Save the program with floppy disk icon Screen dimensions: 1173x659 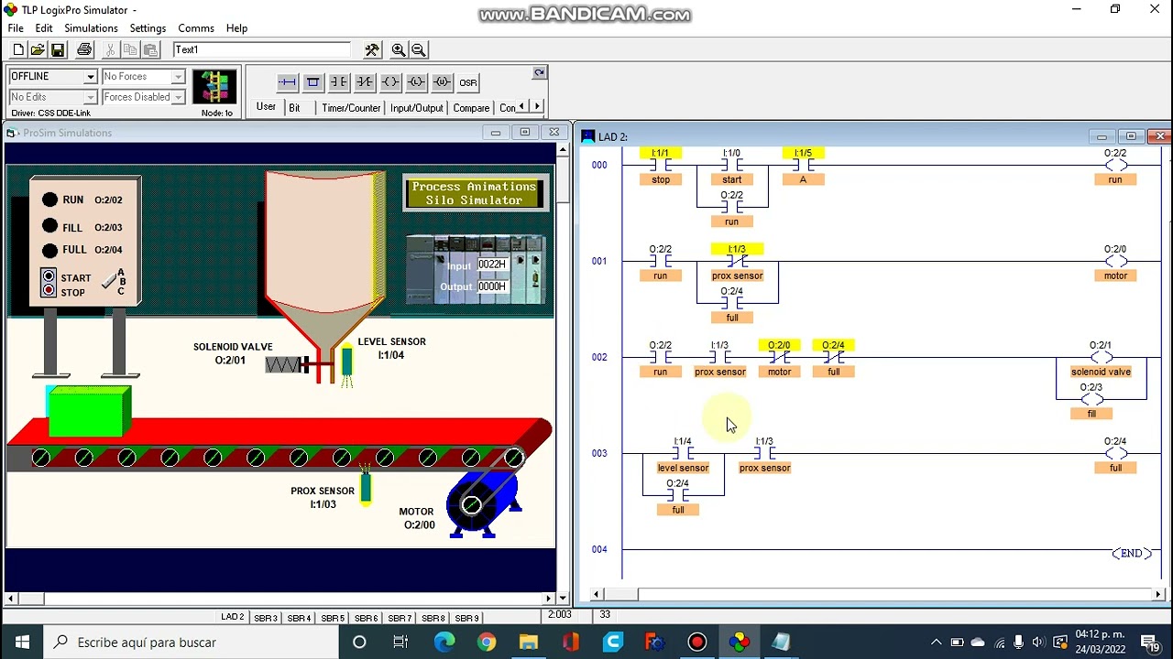58,49
